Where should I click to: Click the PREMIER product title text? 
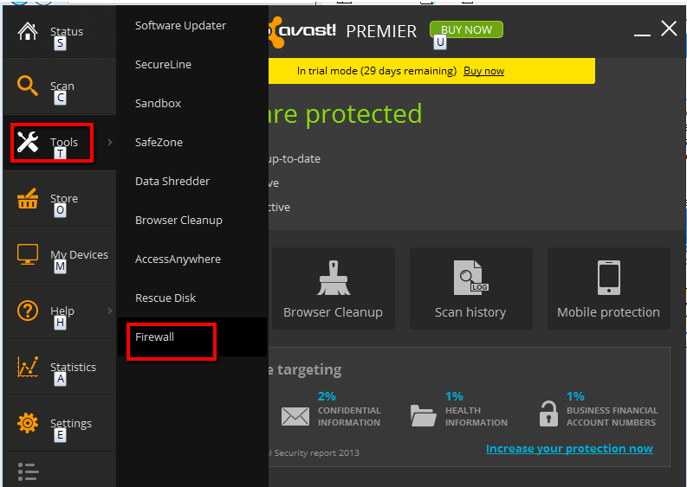pos(381,31)
